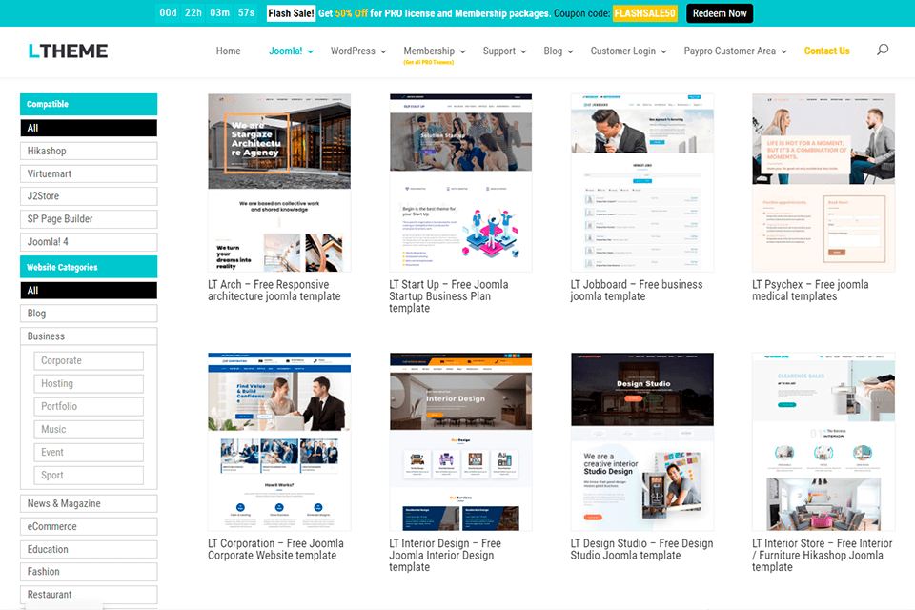Select the Corporate subcategory

[89, 360]
